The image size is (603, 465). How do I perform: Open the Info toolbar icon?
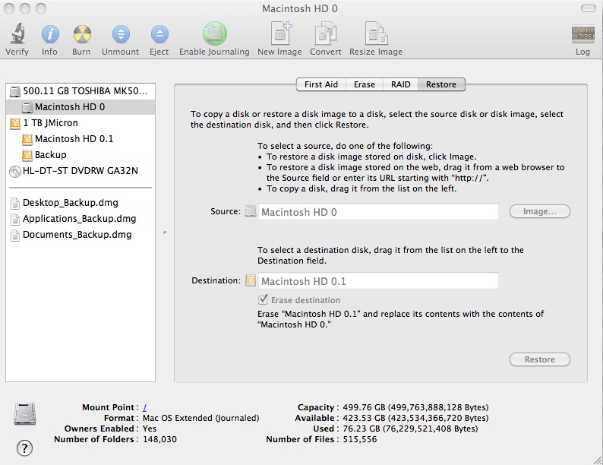50,34
